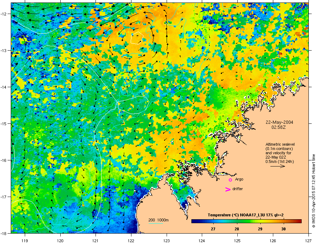The height and width of the screenshot is (244, 316).
Task: Click the "drifter" legend label
Action: pos(238,189)
